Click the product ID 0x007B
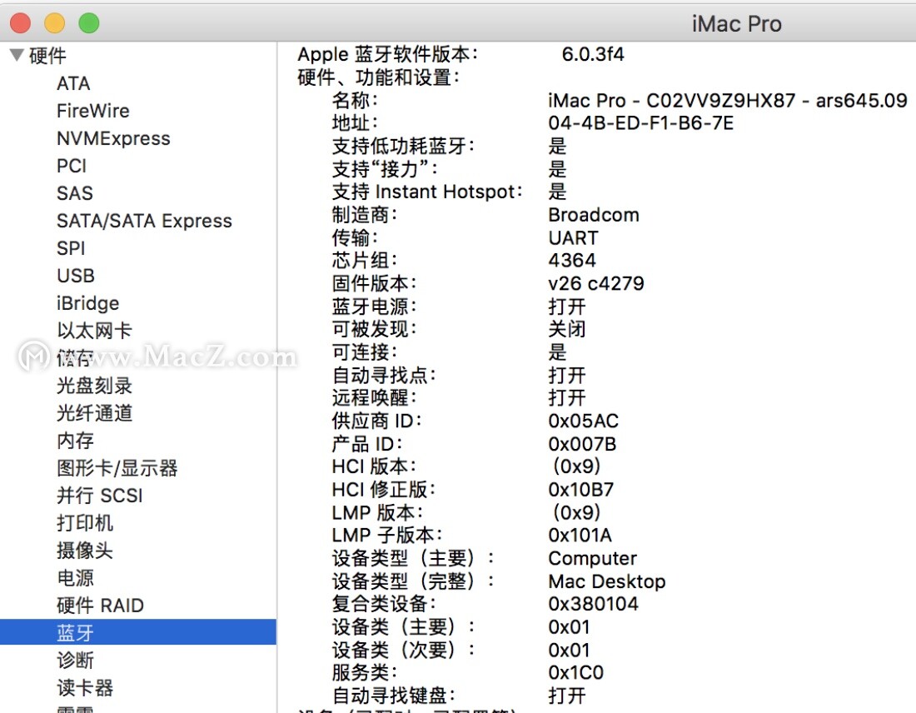The image size is (916, 713). [582, 444]
